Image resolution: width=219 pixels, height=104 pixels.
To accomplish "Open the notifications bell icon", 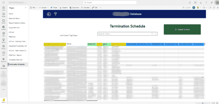I will [190, 3].
